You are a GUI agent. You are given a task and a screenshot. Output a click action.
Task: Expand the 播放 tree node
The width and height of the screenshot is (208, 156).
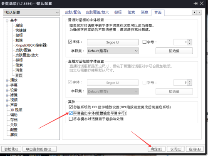click(7, 81)
